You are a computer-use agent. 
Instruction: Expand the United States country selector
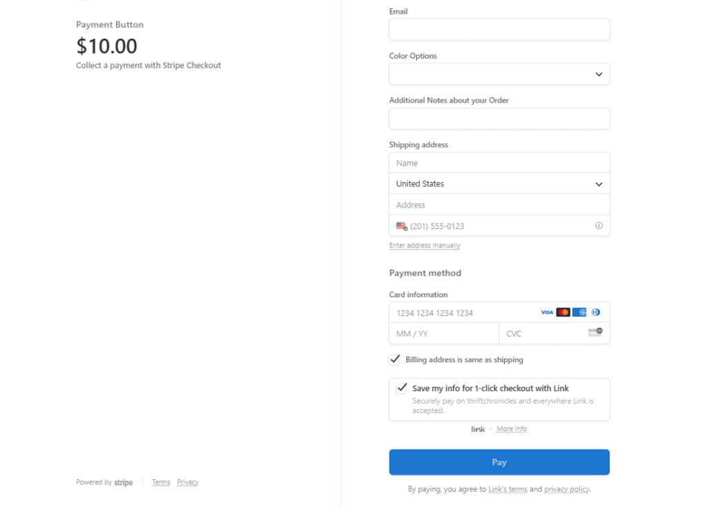coord(499,184)
